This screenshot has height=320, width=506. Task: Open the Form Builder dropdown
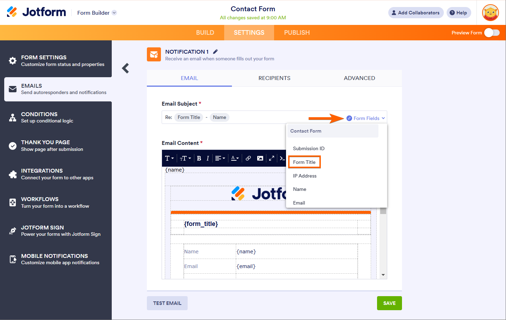click(x=97, y=13)
